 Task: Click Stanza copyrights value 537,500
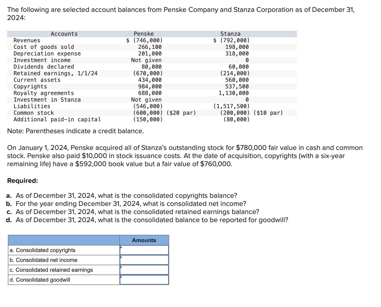pyautogui.click(x=237, y=86)
